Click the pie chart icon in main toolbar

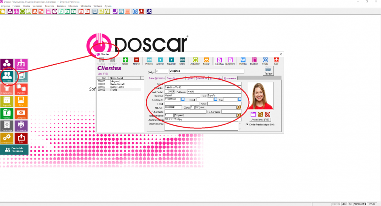[55, 12]
